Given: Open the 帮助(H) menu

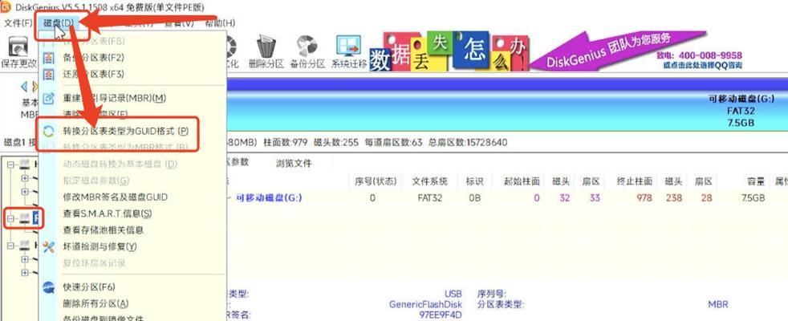Looking at the screenshot, I should 220,23.
